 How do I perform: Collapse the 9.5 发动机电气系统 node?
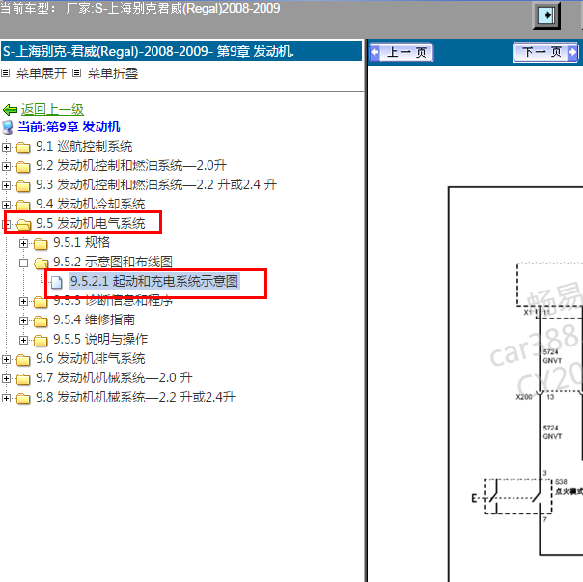pyautogui.click(x=6, y=224)
